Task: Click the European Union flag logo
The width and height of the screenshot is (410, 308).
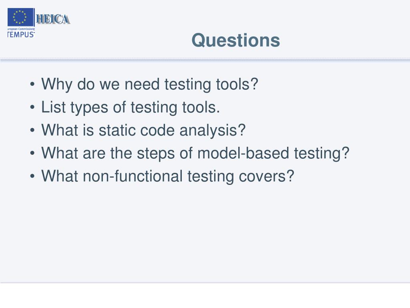Action: coord(21,17)
